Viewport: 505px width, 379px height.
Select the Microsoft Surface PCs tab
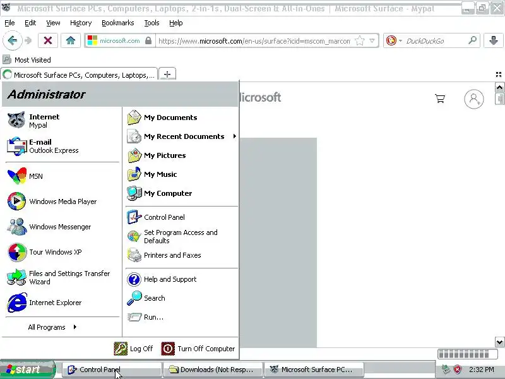80,75
